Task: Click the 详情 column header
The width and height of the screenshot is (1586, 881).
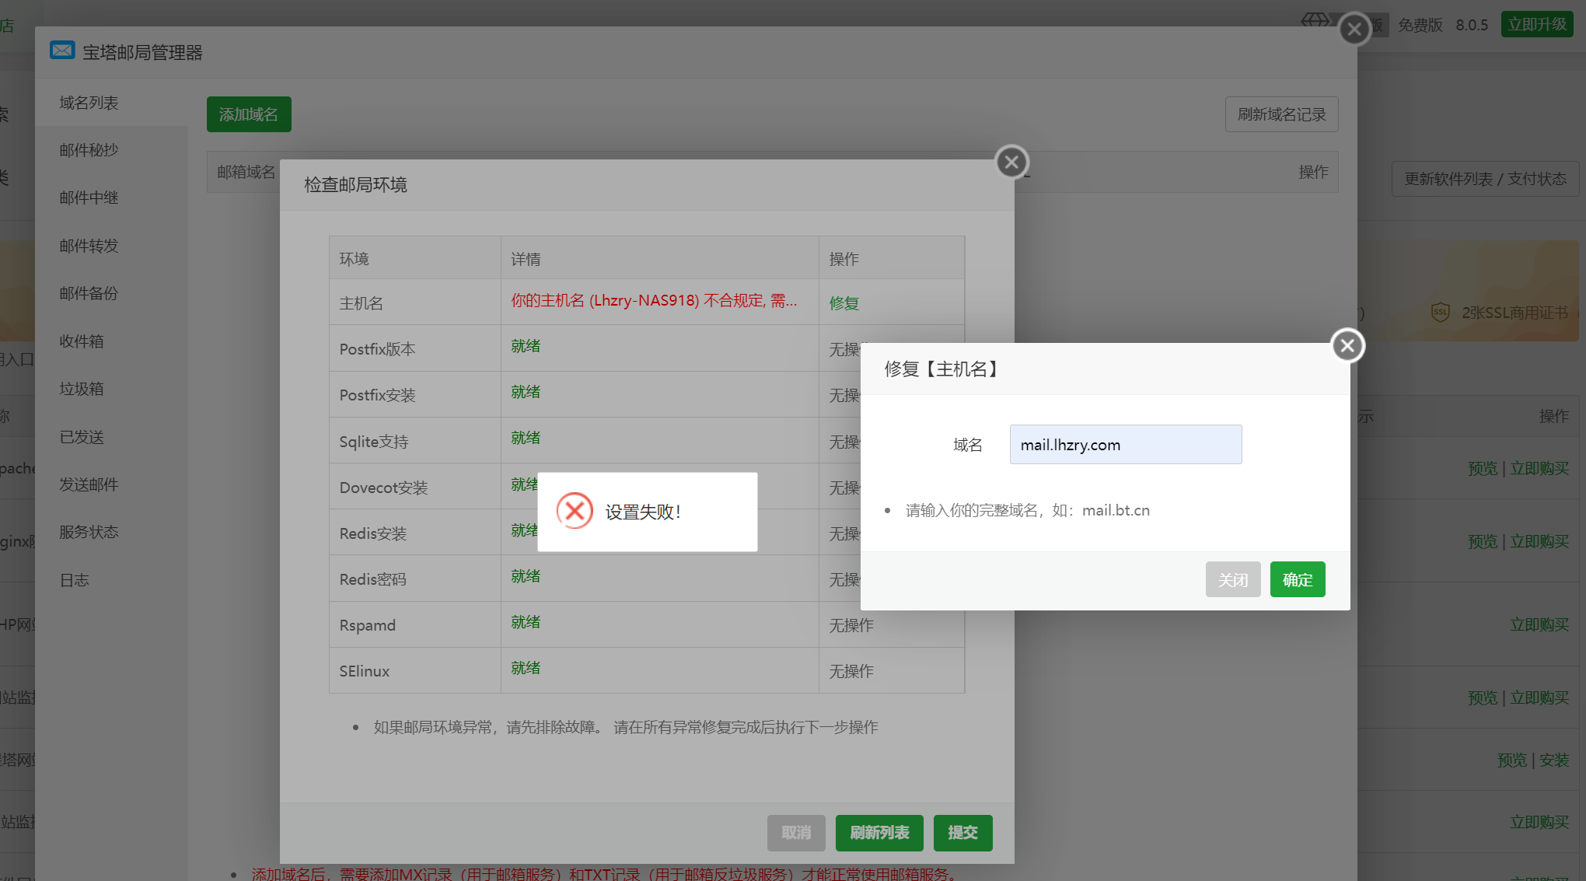Action: coord(526,259)
